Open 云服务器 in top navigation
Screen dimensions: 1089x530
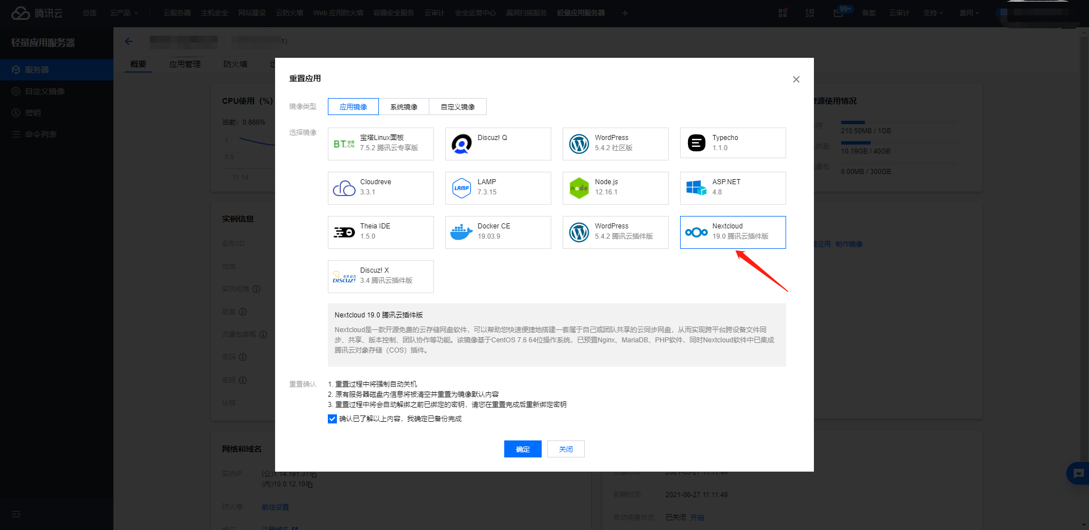pyautogui.click(x=177, y=13)
